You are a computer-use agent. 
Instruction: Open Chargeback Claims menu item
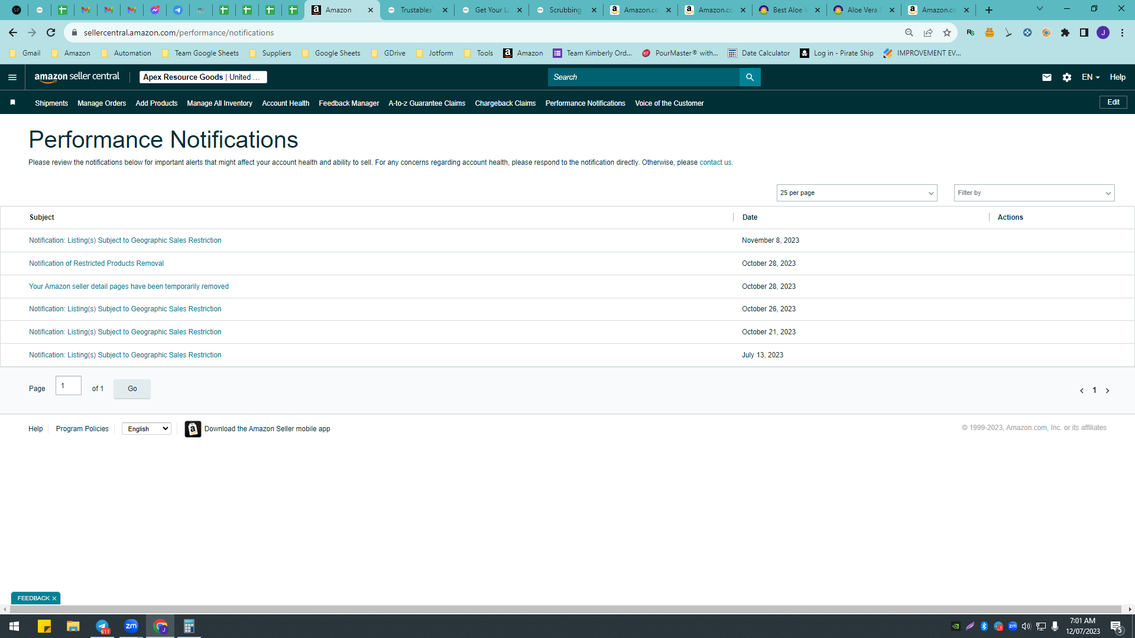pos(505,103)
